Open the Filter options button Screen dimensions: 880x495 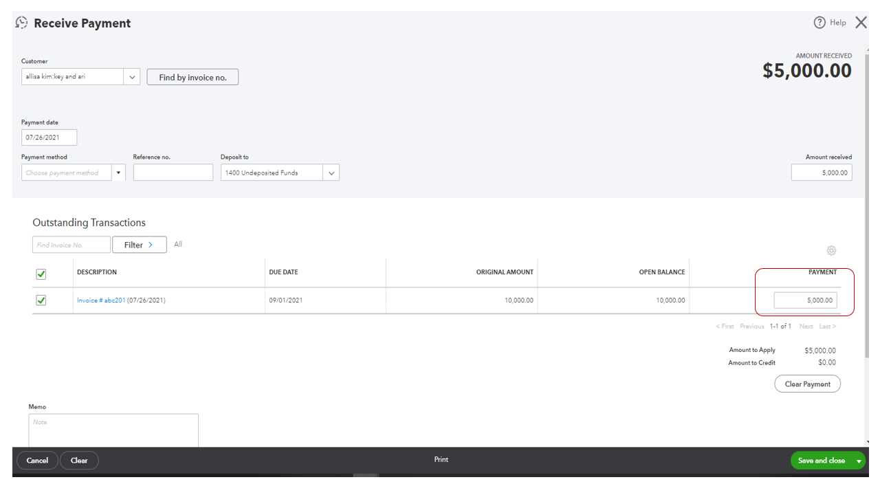click(x=140, y=245)
